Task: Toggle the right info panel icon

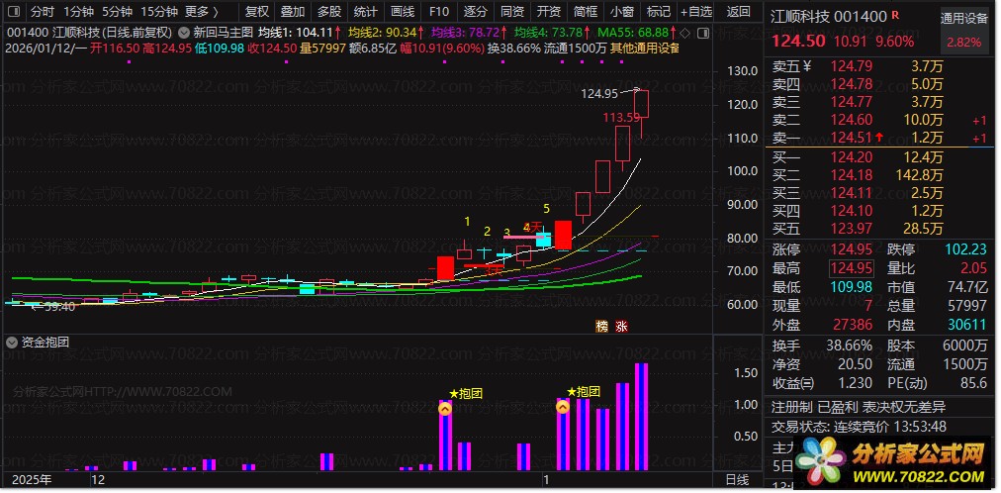Action: 703,33
